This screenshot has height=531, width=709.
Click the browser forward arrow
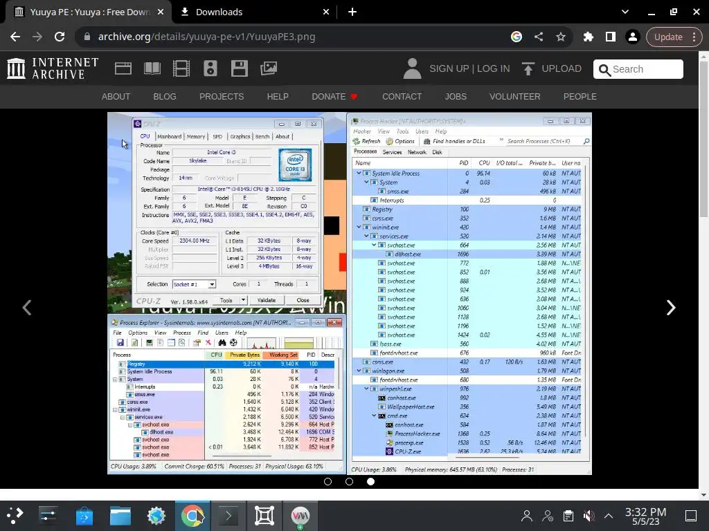[37, 37]
